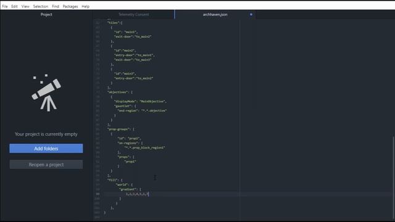Click the "entry-door":"to_main2" line

coord(133,78)
